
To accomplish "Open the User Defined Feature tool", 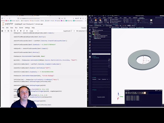I will [x=100, y=21].
